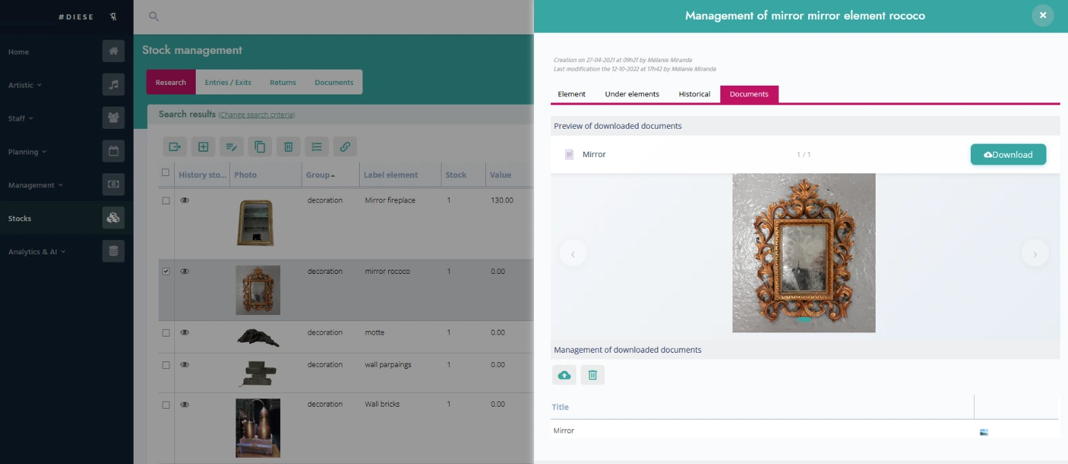This screenshot has width=1068, height=464.
Task: Click the Stocks boxes icon in sidebar
Action: click(x=113, y=218)
